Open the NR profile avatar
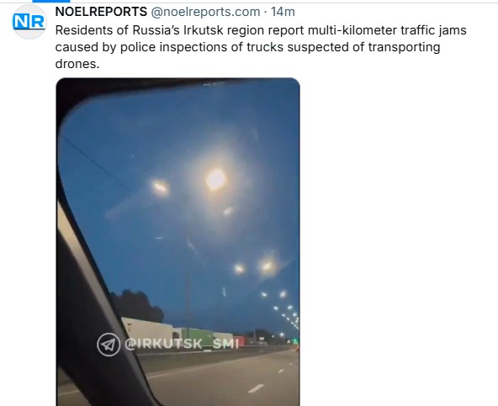The image size is (498, 406). (29, 22)
